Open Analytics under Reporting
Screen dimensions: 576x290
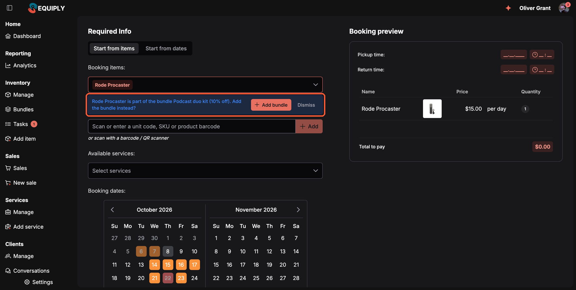click(x=21, y=65)
